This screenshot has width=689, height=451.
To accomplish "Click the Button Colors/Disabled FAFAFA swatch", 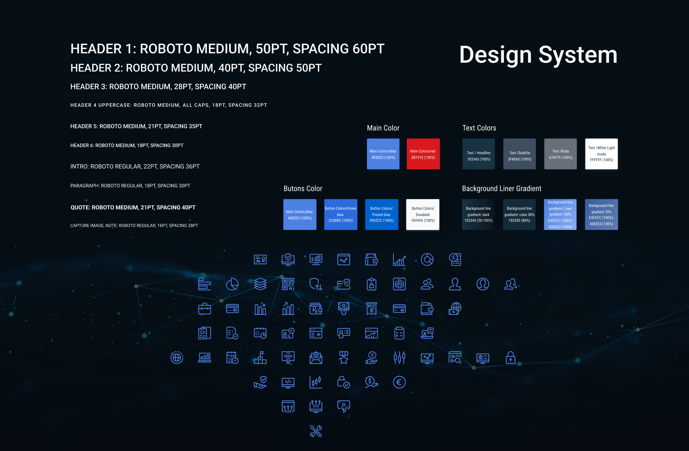I will [423, 214].
